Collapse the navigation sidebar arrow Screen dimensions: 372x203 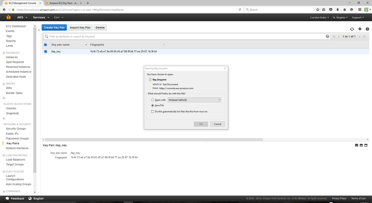coord(39,30)
